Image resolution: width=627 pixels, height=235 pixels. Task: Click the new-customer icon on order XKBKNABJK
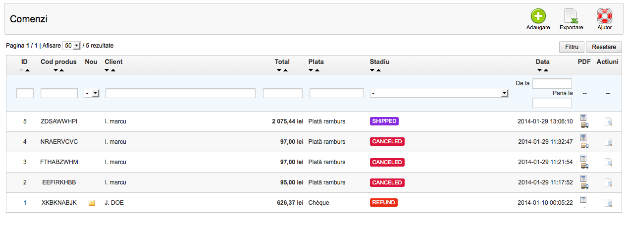[x=91, y=203]
